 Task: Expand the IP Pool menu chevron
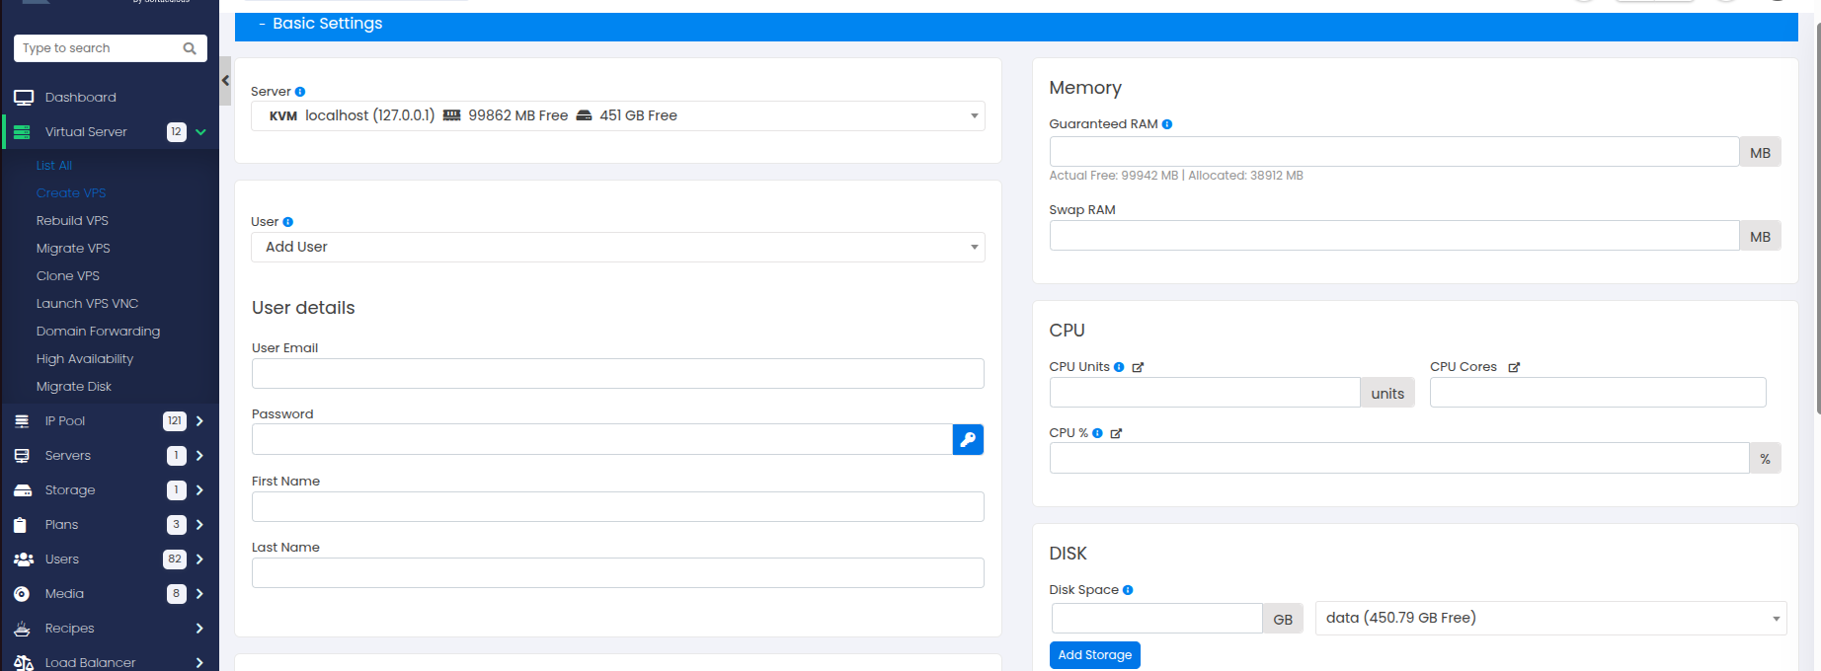tap(199, 421)
